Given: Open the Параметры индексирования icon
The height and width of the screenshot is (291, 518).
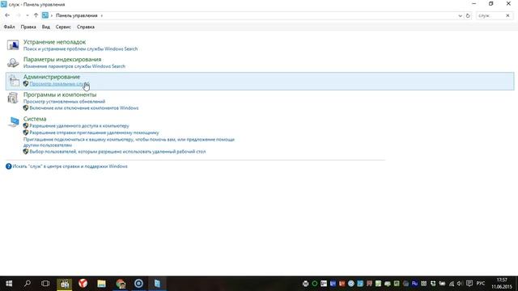Looking at the screenshot, I should point(13,62).
